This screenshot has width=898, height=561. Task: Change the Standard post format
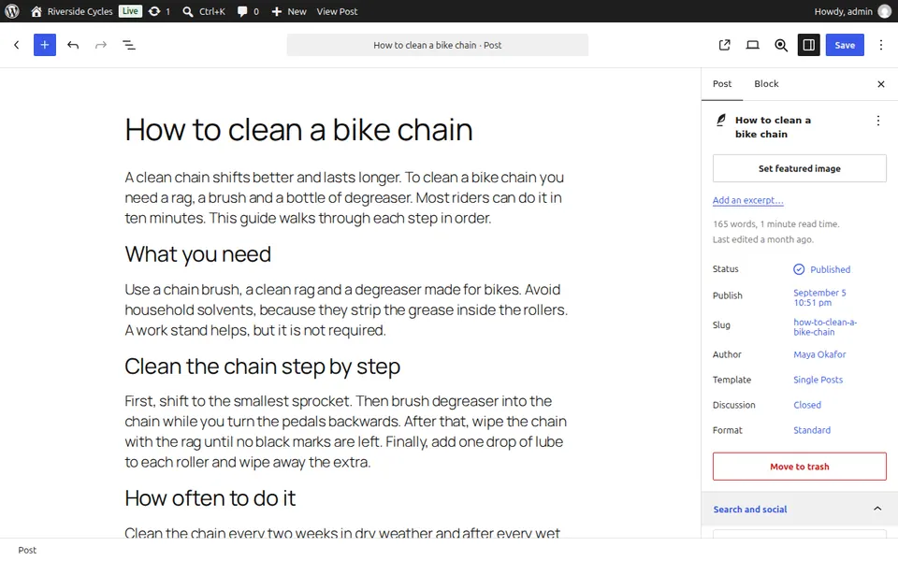(x=812, y=430)
